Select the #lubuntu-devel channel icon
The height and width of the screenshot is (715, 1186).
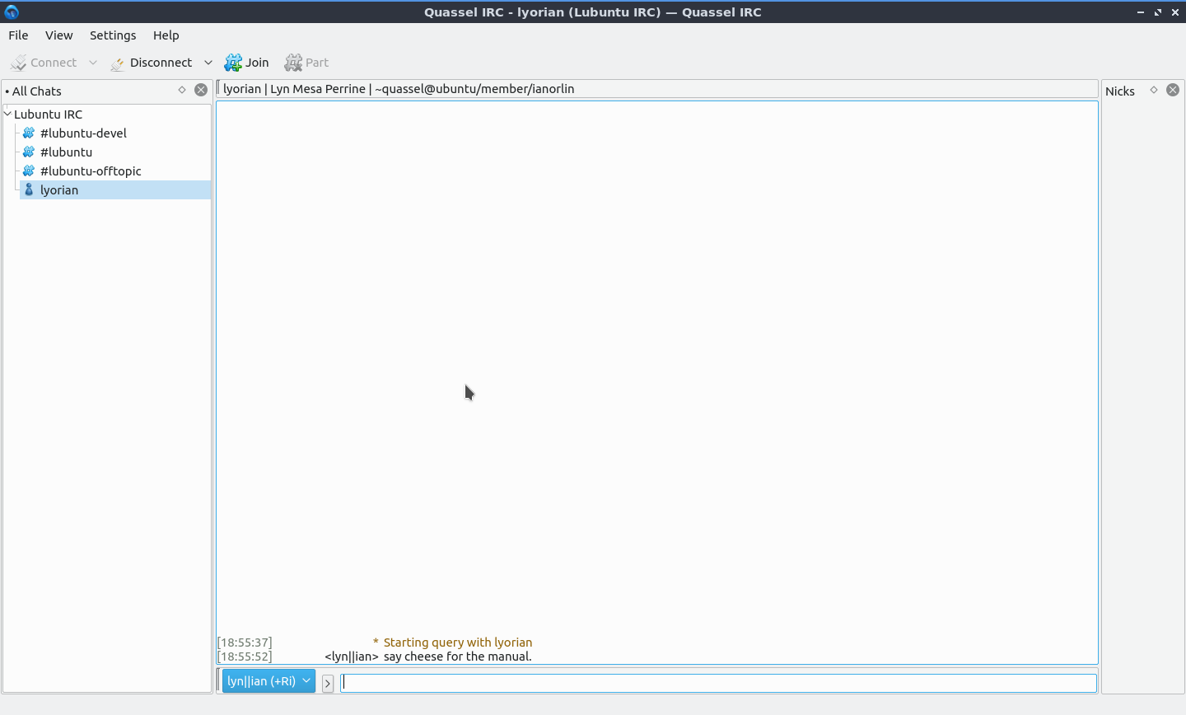pos(29,133)
